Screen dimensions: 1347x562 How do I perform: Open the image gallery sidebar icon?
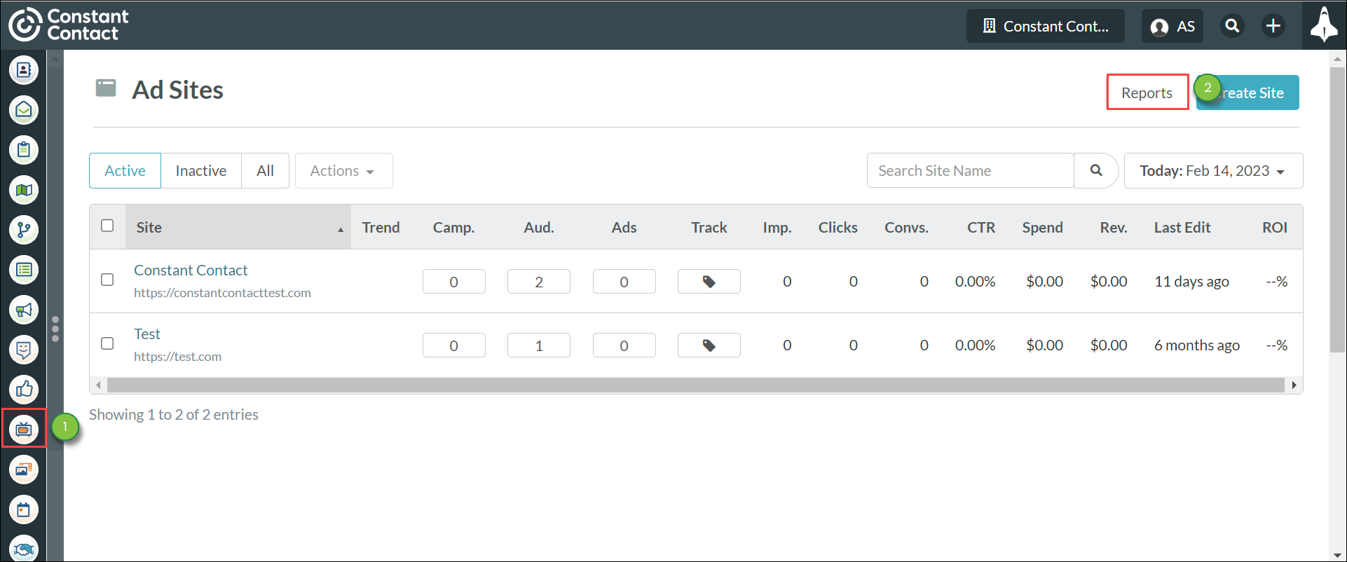click(x=24, y=470)
